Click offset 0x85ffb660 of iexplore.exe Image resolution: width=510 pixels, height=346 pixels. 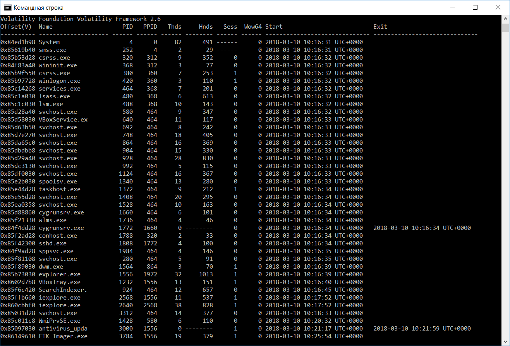[x=18, y=298]
